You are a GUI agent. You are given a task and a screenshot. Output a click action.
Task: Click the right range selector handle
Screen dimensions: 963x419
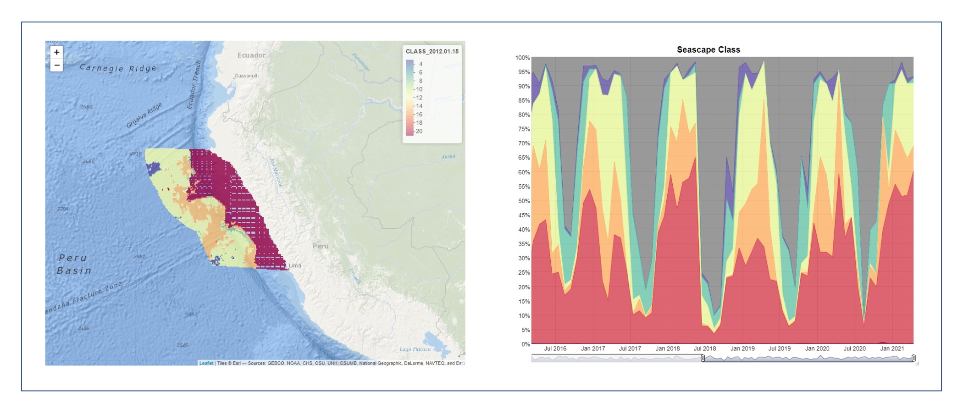coord(913,358)
